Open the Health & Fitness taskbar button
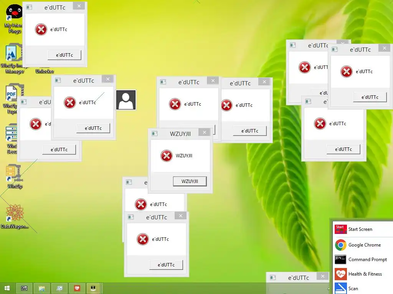 [77, 288]
